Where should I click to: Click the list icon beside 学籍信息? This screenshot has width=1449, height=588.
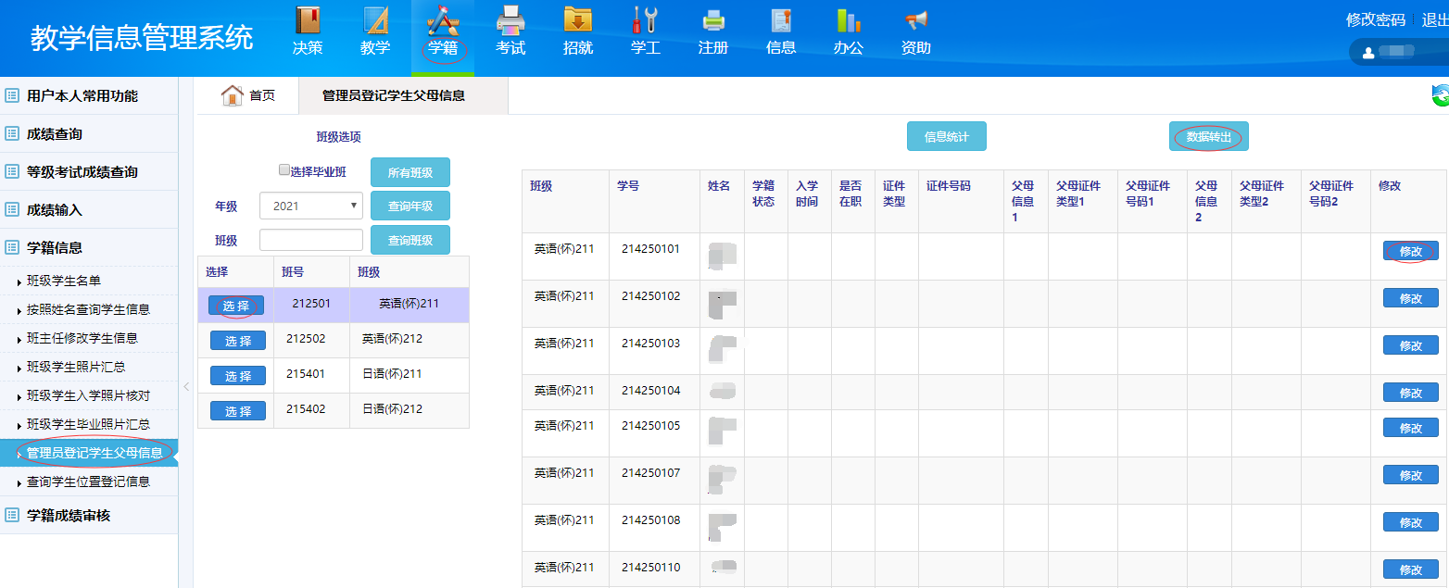[12, 247]
